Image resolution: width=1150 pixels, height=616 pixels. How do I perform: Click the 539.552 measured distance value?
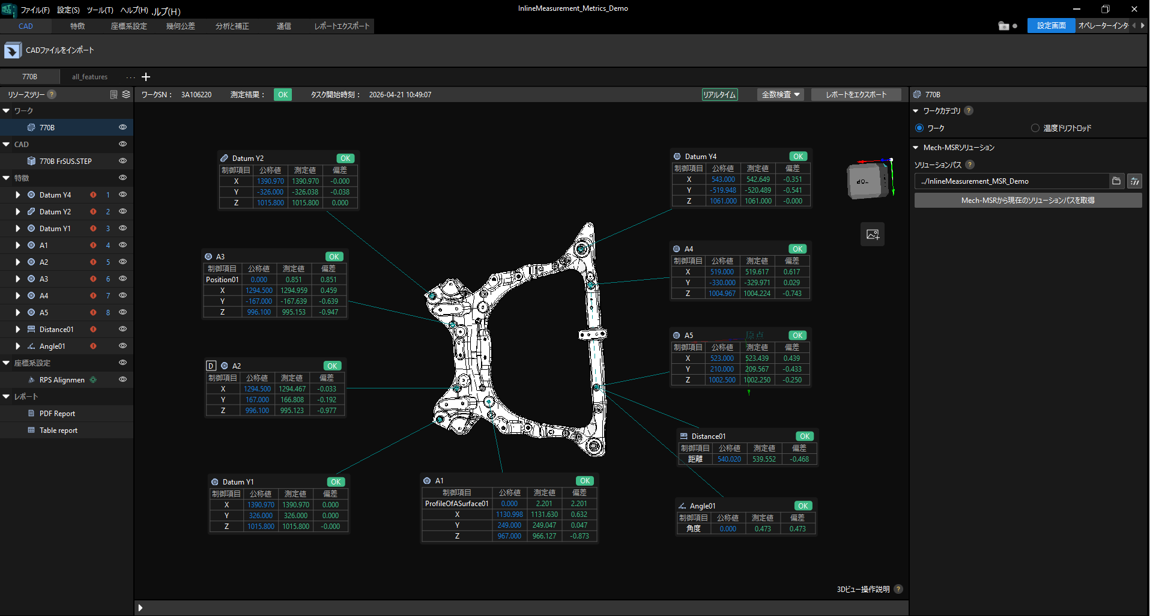pos(764,459)
